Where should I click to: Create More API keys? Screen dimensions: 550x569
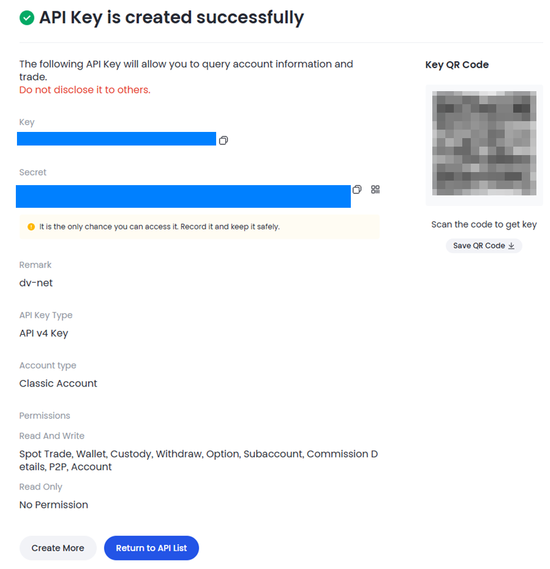click(58, 548)
